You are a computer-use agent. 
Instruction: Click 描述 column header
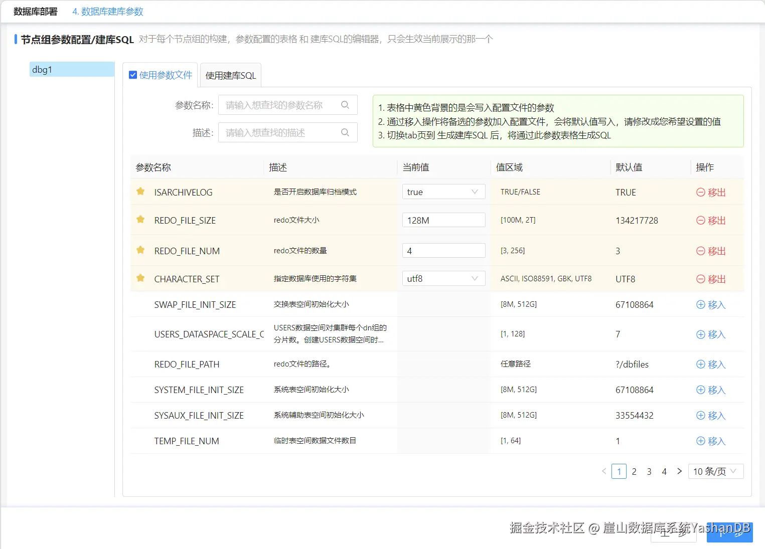[x=278, y=167]
